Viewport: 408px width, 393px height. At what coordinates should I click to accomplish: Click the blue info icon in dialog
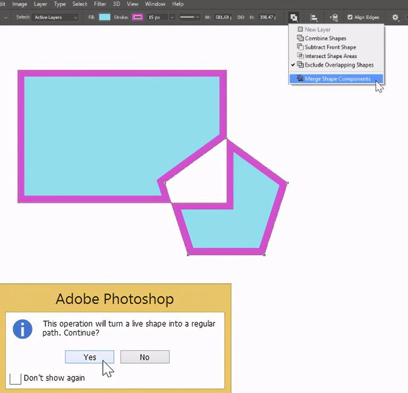point(23,329)
